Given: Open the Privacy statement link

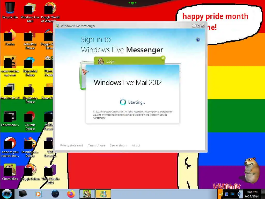Looking at the screenshot, I should (x=72, y=145).
